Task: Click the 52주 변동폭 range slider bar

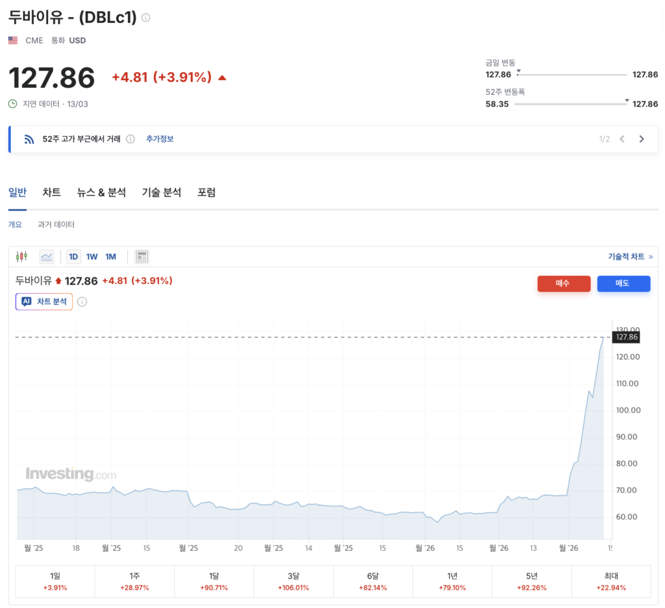Action: [x=571, y=104]
